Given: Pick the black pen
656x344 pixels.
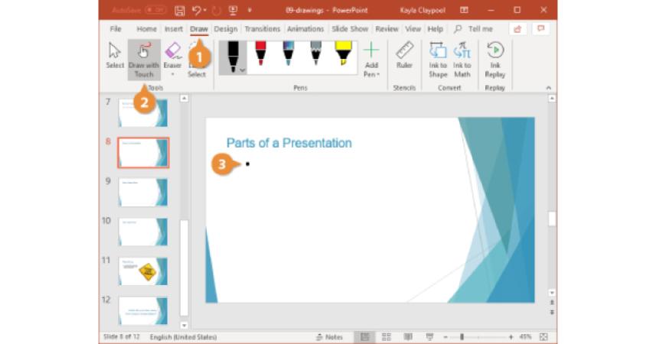Looking at the screenshot, I should click(x=233, y=57).
